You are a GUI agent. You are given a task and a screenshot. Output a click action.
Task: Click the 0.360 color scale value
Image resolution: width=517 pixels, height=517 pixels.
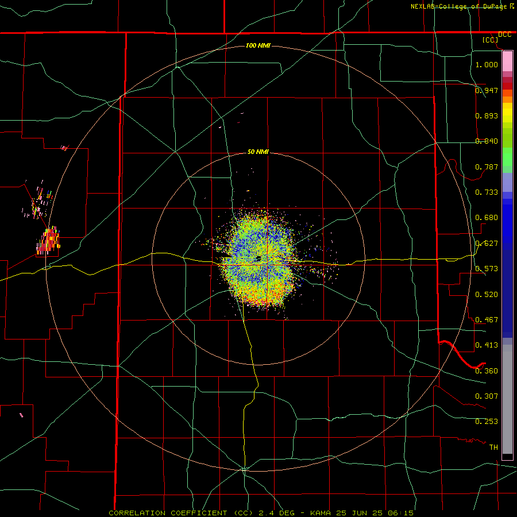click(x=487, y=371)
